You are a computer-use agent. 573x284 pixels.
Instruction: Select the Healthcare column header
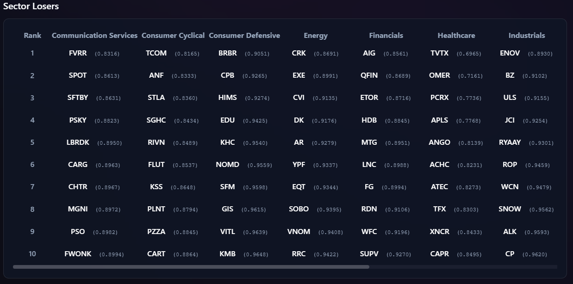456,36
